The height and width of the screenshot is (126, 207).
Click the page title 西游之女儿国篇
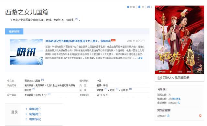[27, 12]
